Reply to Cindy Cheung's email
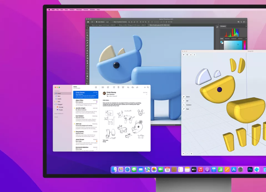266x192 pixels. tap(128, 87)
